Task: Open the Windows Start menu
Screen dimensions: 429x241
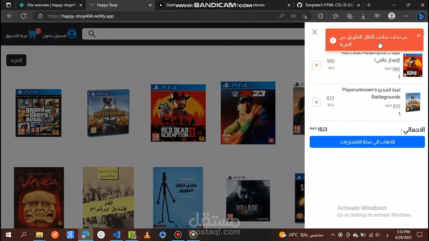Action: point(8,234)
